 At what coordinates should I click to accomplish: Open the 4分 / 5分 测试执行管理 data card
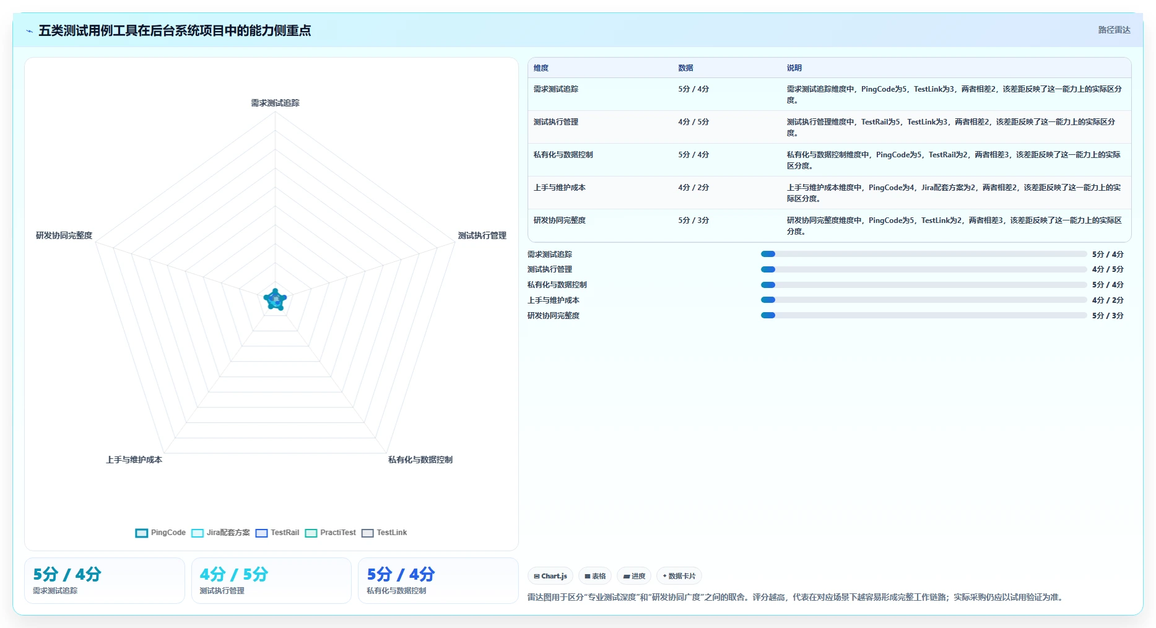pyautogui.click(x=271, y=580)
